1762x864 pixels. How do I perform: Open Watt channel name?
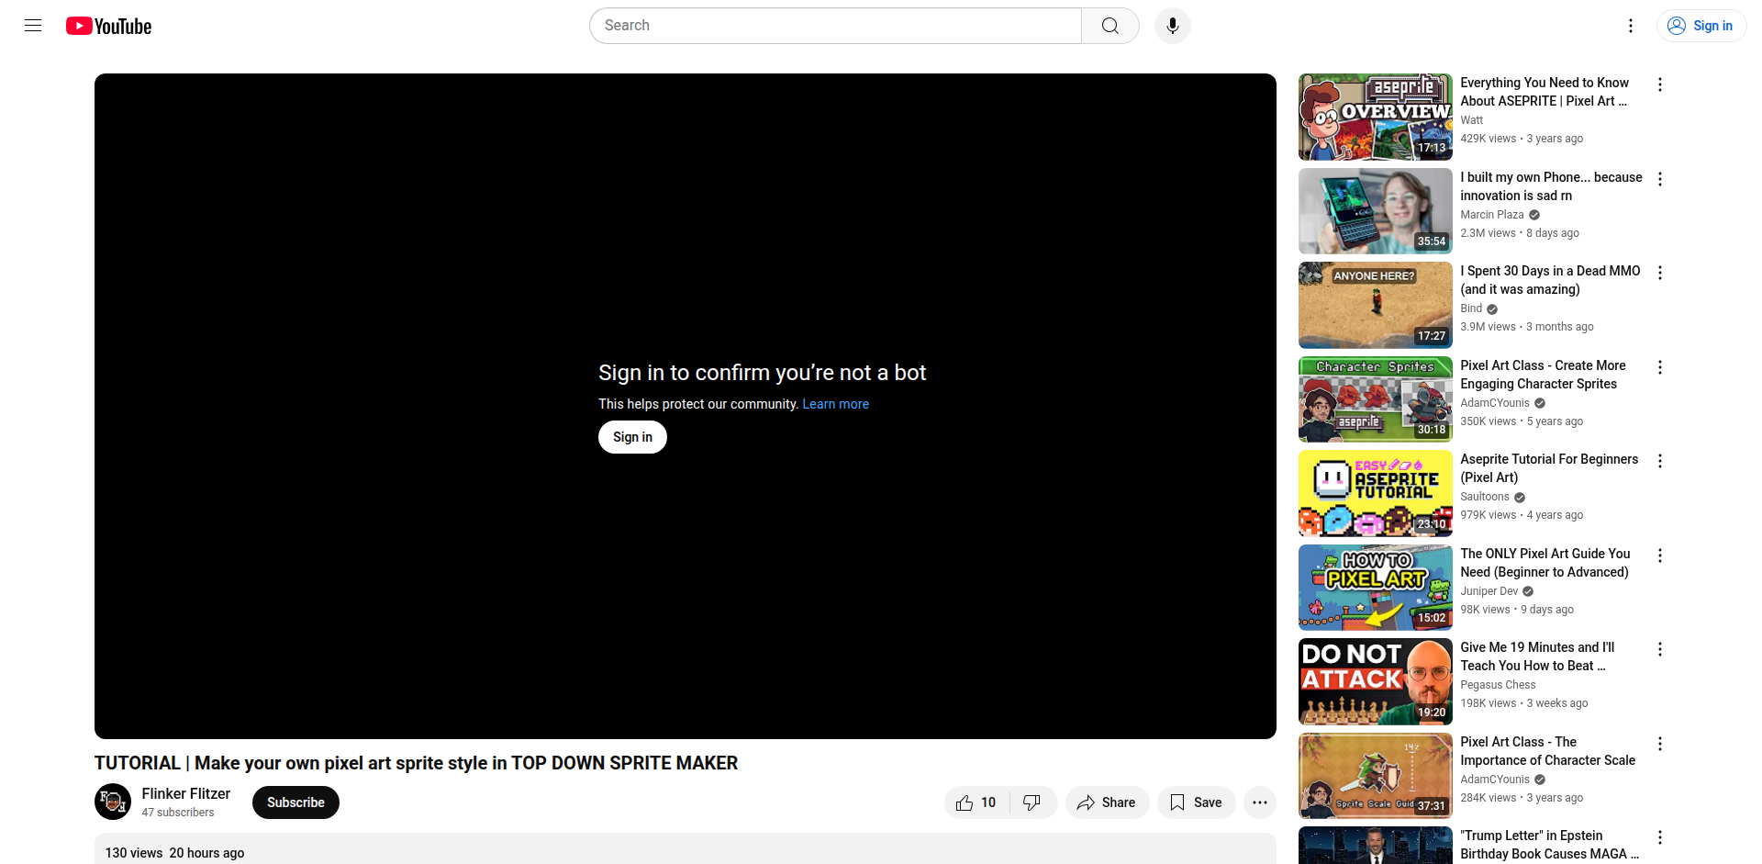pyautogui.click(x=1471, y=120)
